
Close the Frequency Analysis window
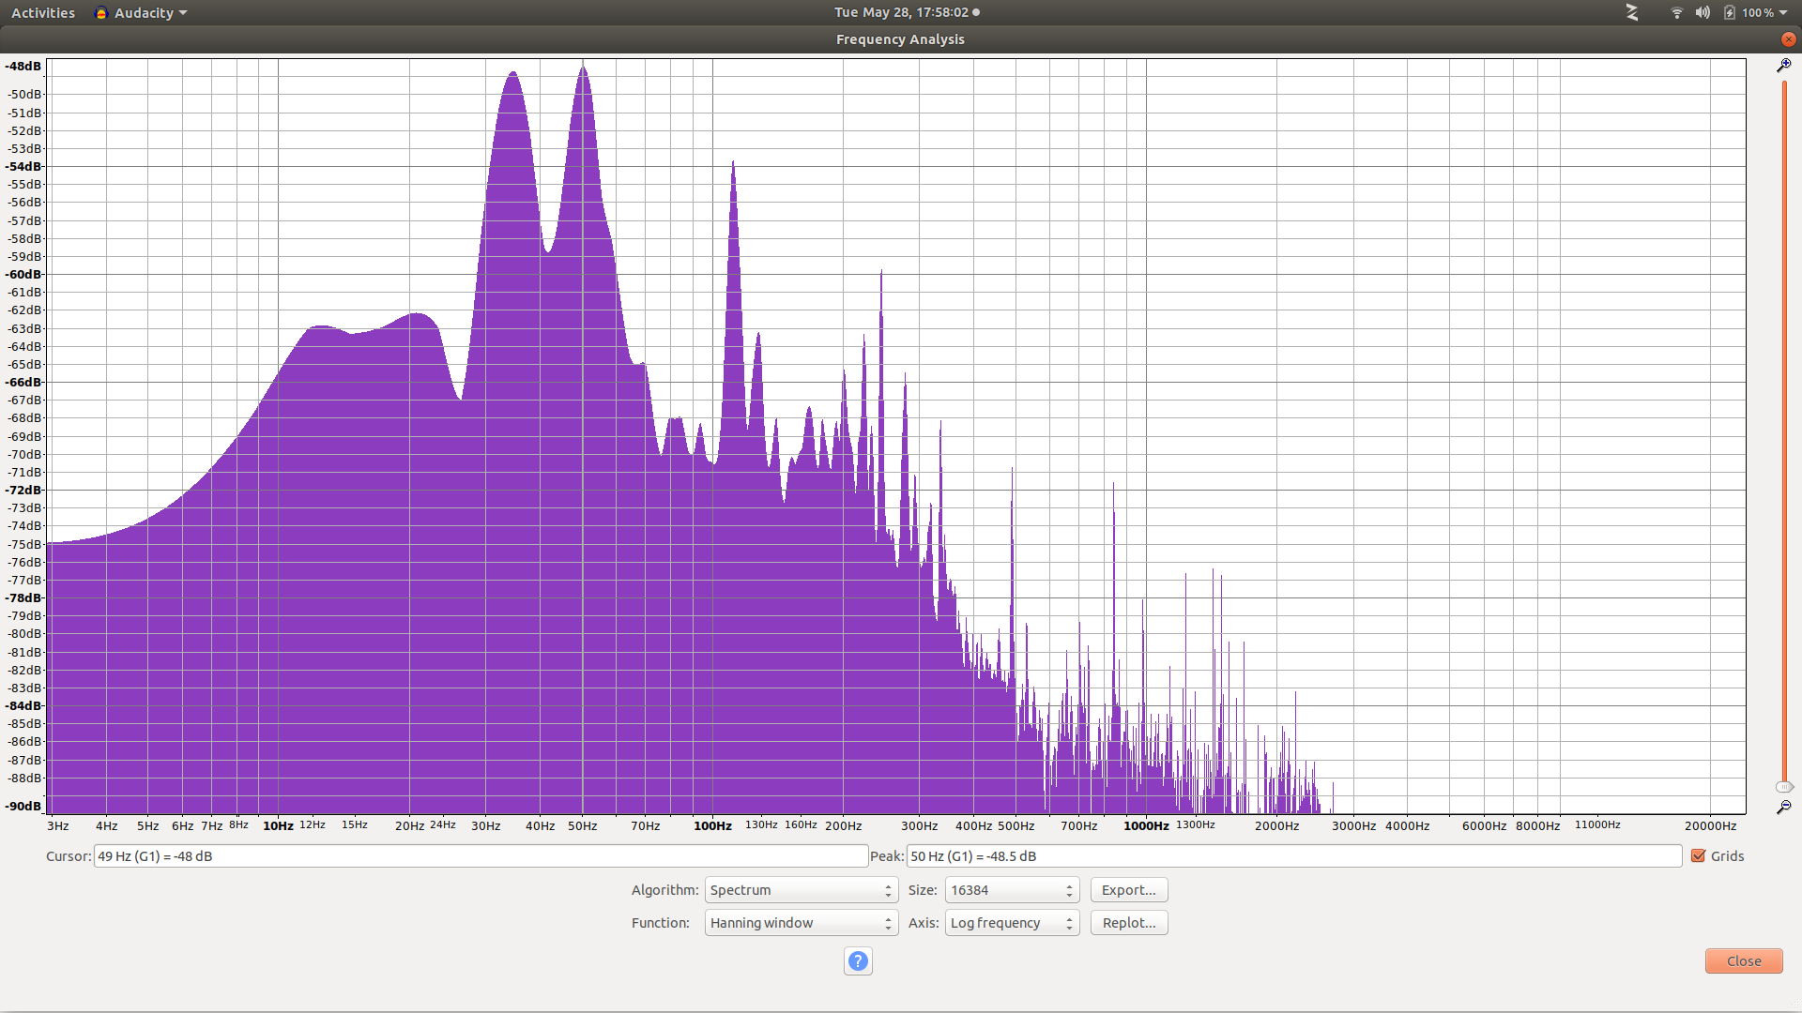1788,39
